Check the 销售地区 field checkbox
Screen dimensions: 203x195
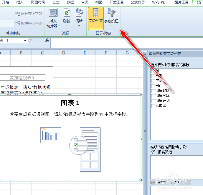tap(153, 91)
